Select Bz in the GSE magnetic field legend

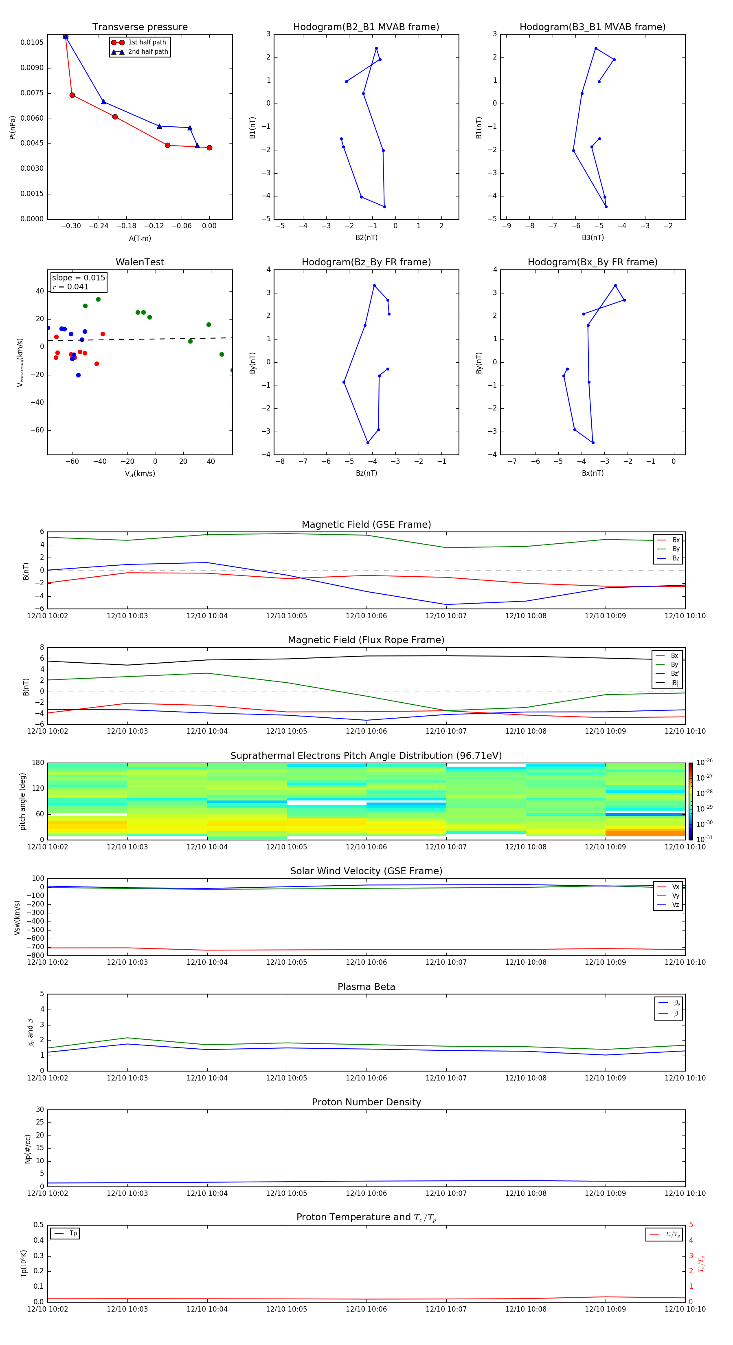click(x=668, y=558)
